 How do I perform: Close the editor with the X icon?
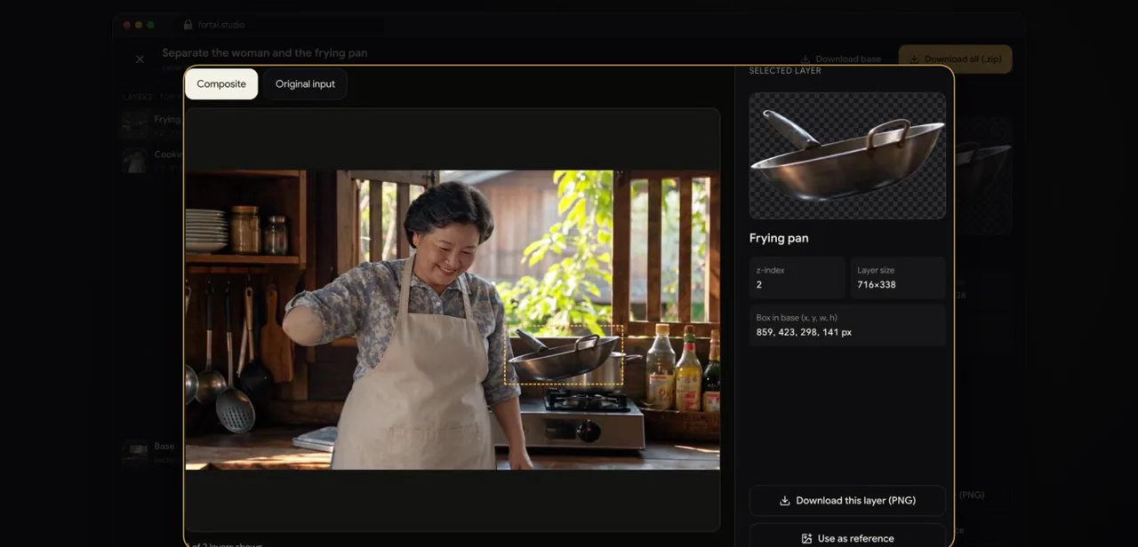[x=140, y=59]
